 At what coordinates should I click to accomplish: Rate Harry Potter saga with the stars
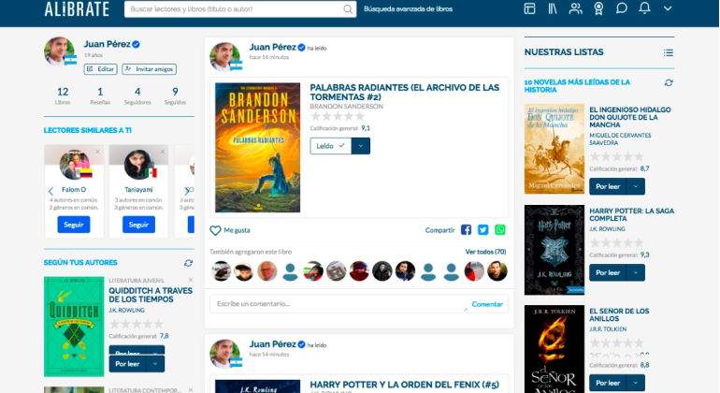pyautogui.click(x=617, y=242)
